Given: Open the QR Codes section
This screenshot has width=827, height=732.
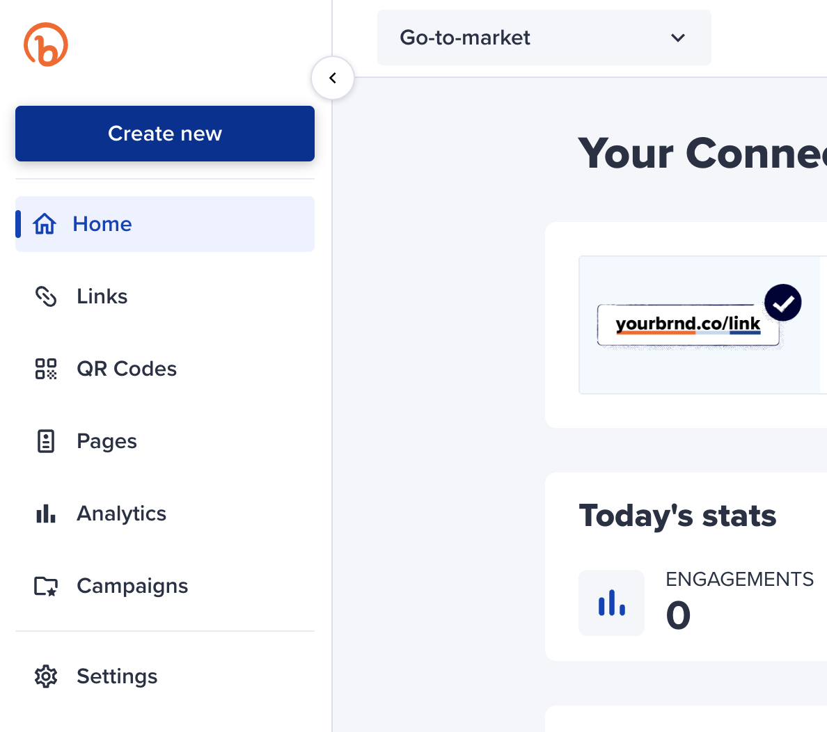Looking at the screenshot, I should click(x=164, y=369).
